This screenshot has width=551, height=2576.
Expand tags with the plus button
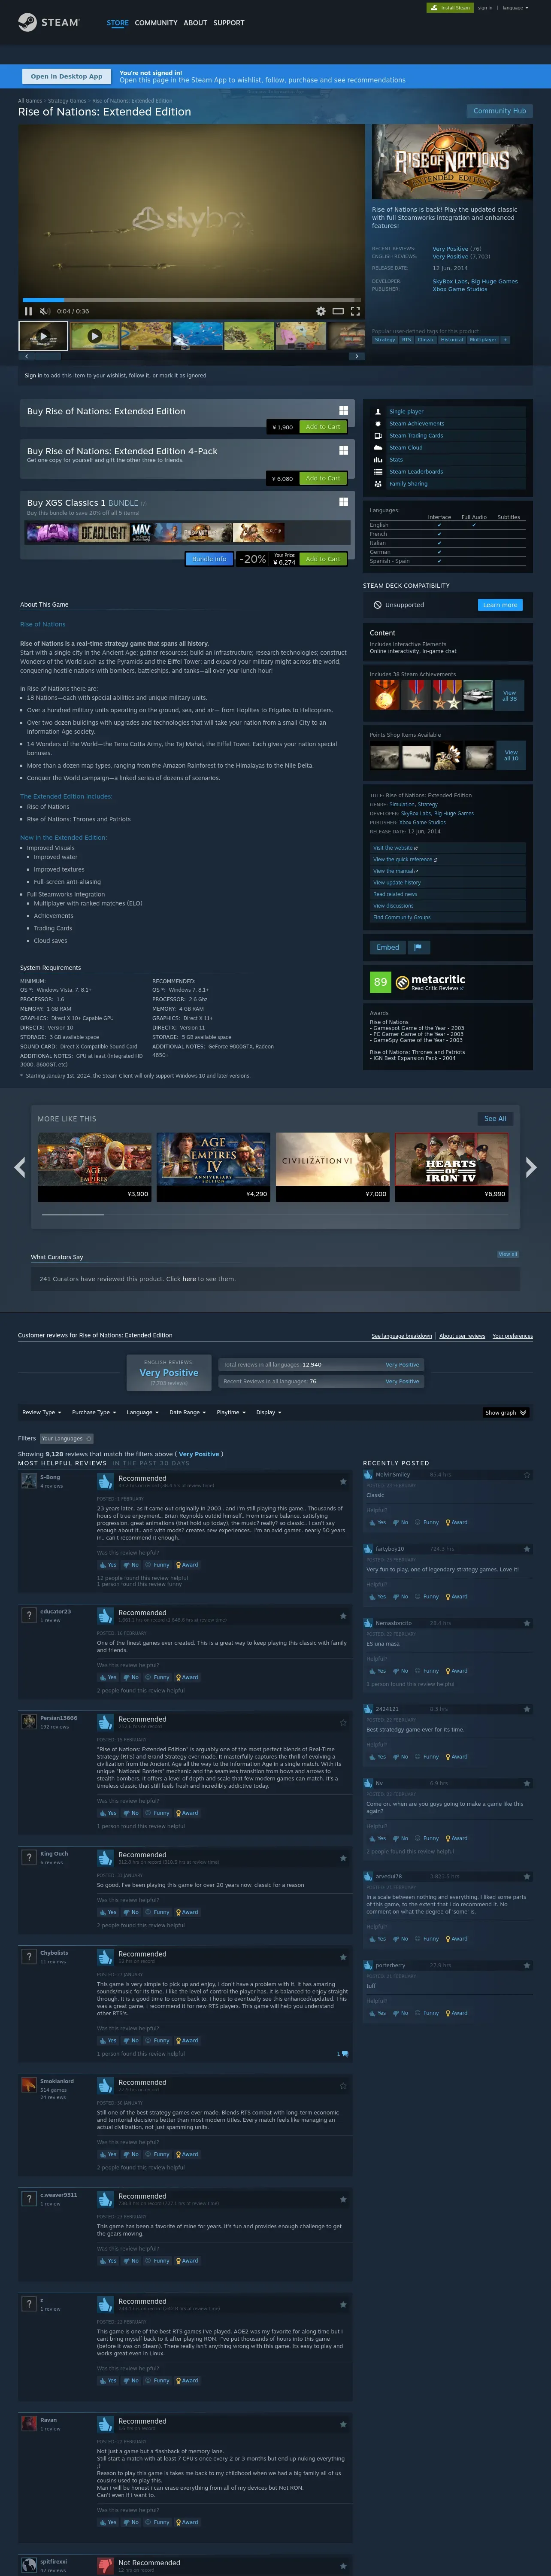click(505, 340)
